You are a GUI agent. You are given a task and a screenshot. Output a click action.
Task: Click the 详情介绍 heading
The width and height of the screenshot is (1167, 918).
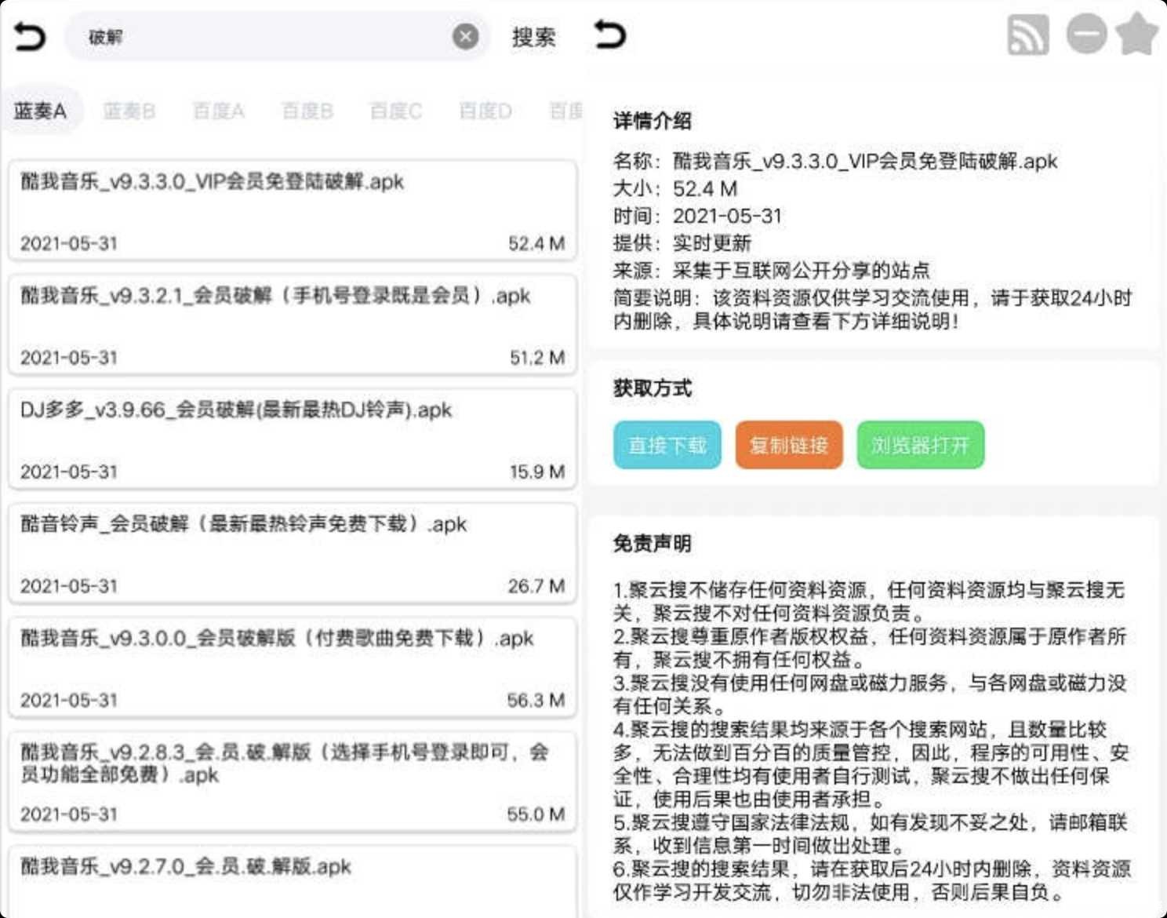tap(653, 121)
